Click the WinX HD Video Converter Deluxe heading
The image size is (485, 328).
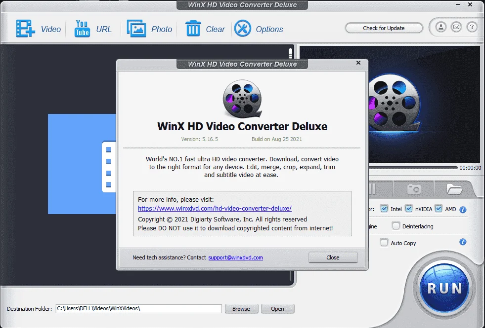[x=242, y=126]
